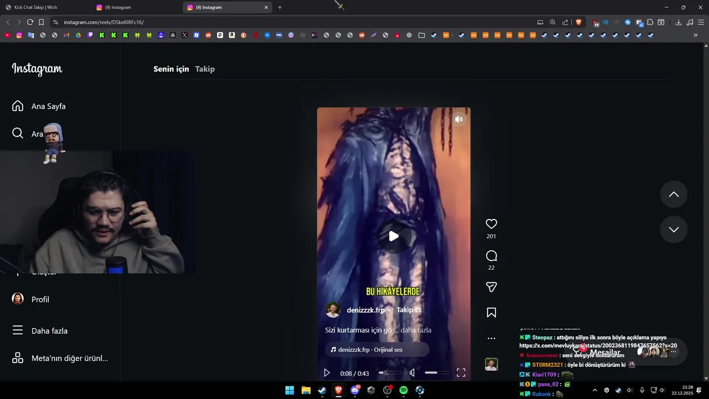Open the taskbar clock showing 21:28
Screen dimensions: 709x399
click(x=682, y=390)
